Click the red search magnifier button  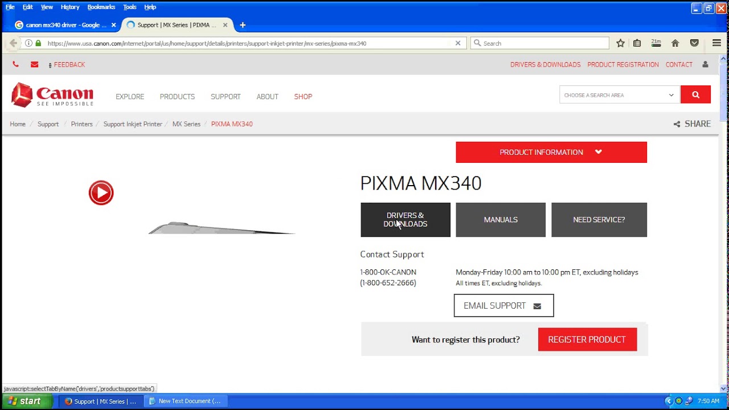click(695, 95)
